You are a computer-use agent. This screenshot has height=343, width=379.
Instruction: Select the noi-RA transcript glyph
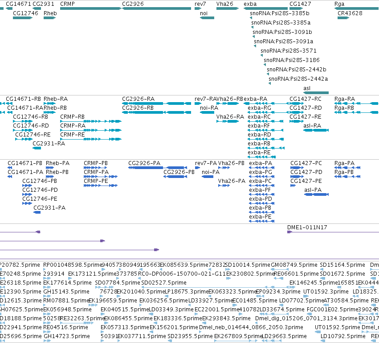point(207,112)
